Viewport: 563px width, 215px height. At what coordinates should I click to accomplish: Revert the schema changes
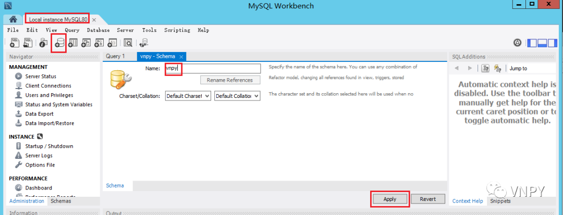tap(427, 199)
